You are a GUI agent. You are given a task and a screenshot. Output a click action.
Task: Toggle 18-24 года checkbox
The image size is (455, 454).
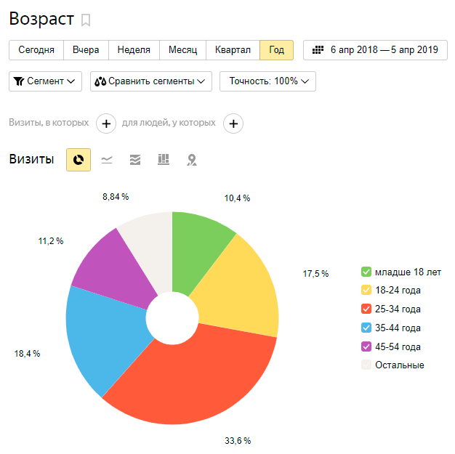pos(366,290)
